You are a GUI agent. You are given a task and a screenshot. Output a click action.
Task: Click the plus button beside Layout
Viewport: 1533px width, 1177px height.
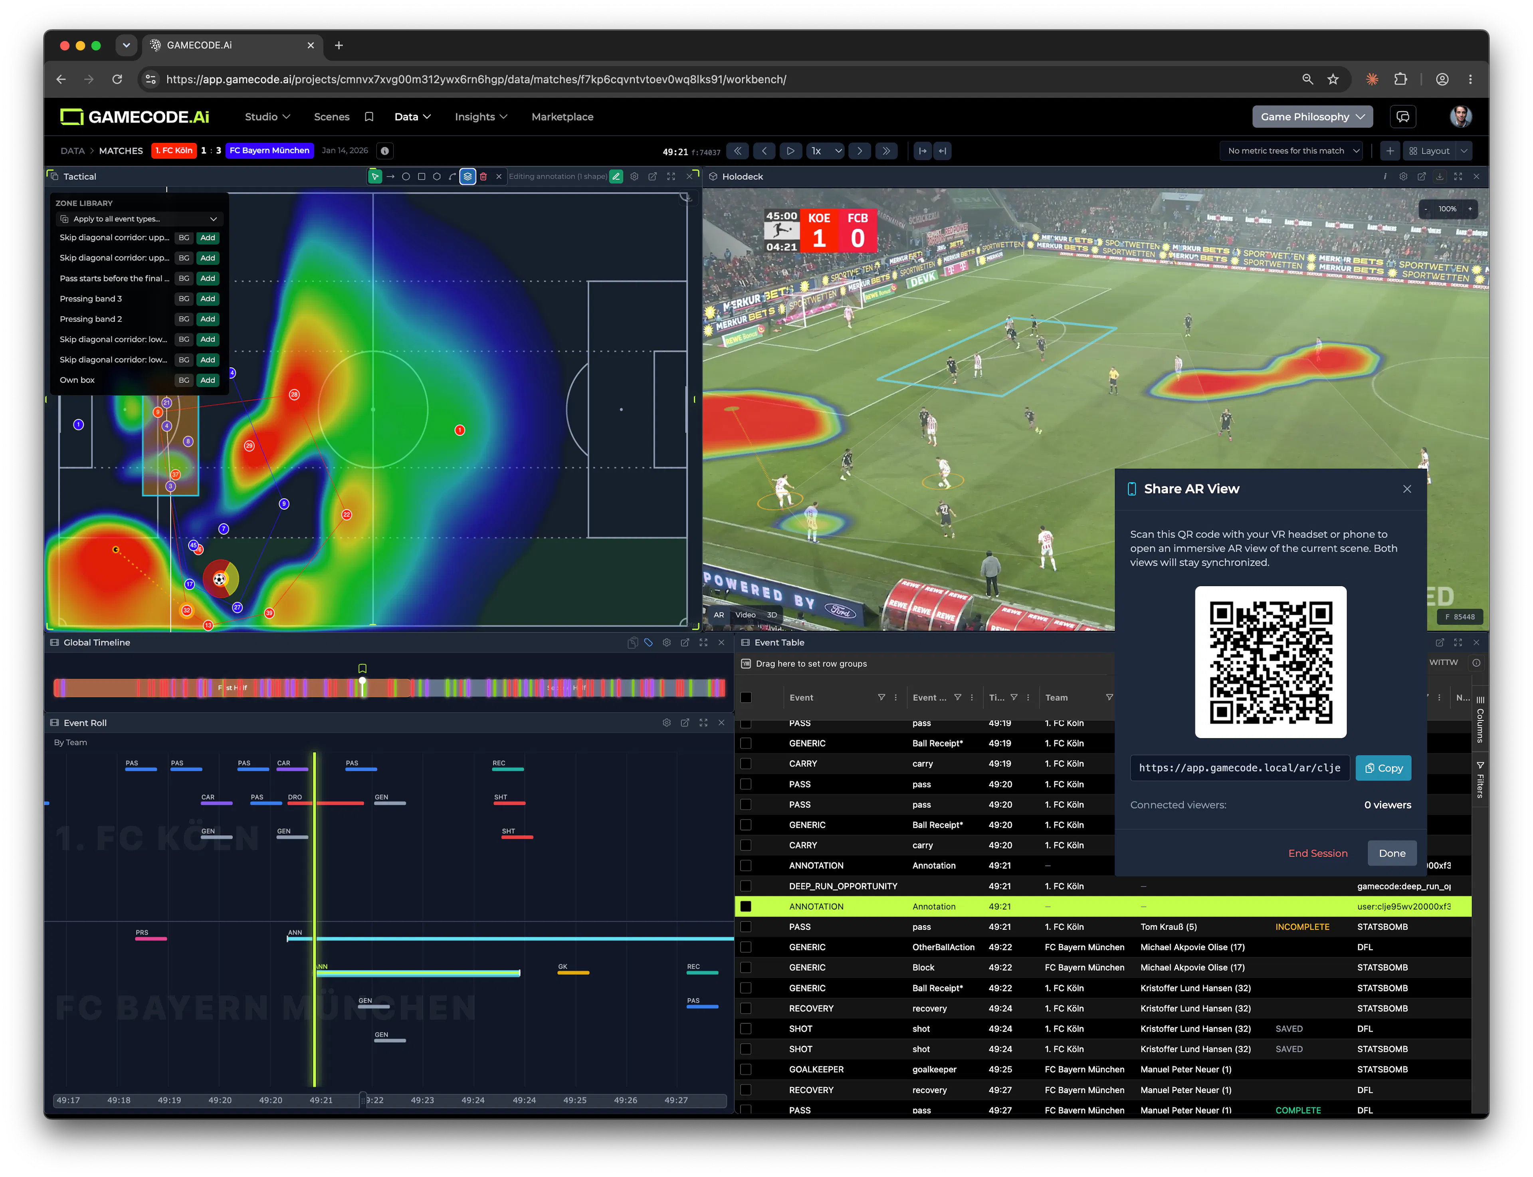1390,151
